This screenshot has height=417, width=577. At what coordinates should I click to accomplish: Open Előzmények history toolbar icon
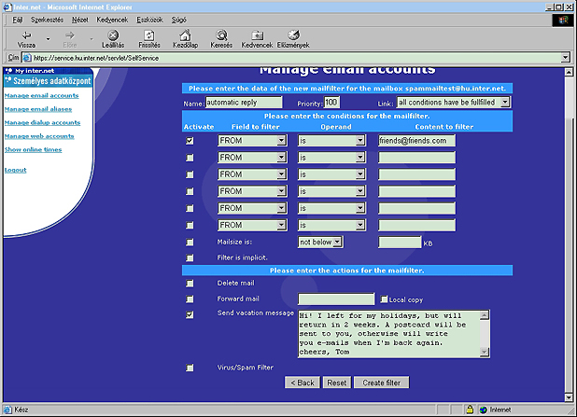pyautogui.click(x=295, y=35)
